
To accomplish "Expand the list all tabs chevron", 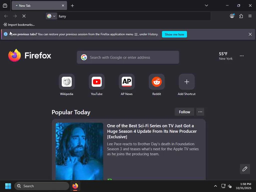I will click(x=206, y=5).
